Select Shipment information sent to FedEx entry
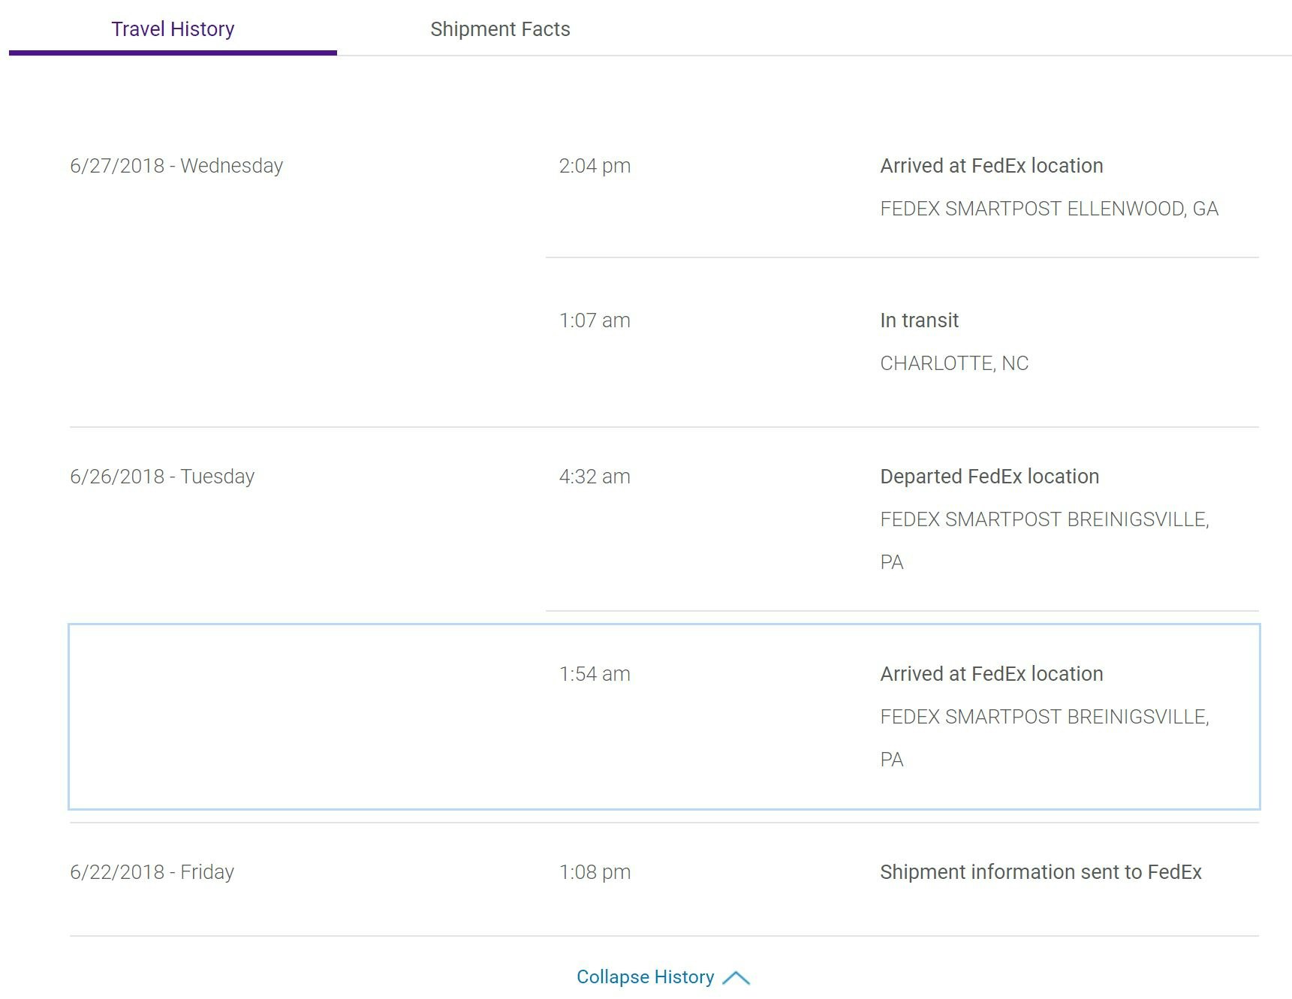 (x=1041, y=872)
